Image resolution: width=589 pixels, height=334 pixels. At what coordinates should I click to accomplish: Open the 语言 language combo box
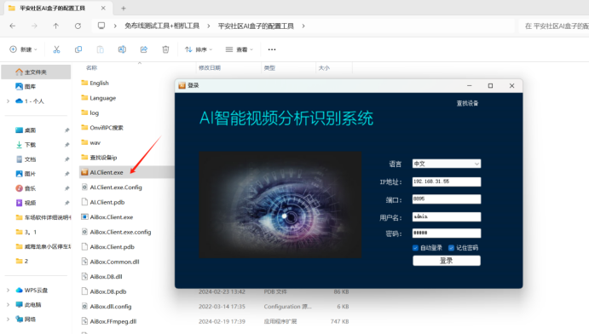pos(447,164)
